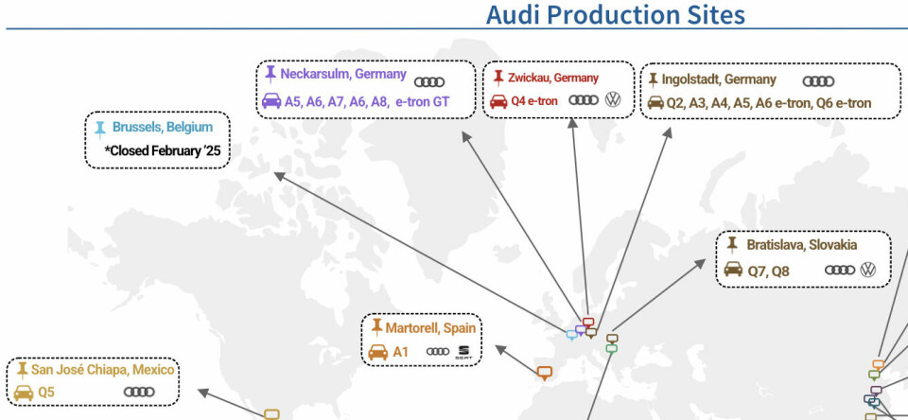908x420 pixels.
Task: Select the "San José Chiapa, Mexico" label
Action: coord(102,369)
